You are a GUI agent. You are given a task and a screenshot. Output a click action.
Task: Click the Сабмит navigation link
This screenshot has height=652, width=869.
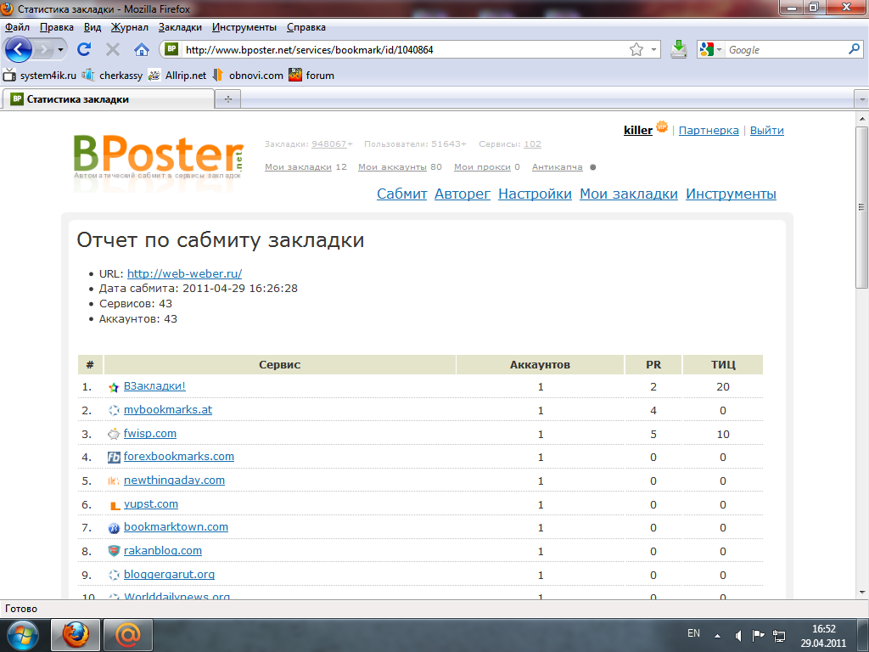tap(401, 194)
